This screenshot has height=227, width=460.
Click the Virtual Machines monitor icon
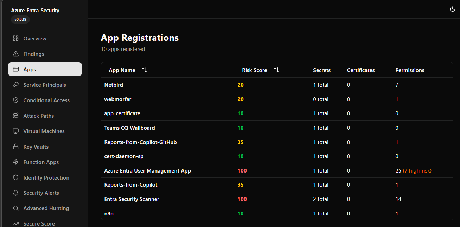pyautogui.click(x=15, y=131)
